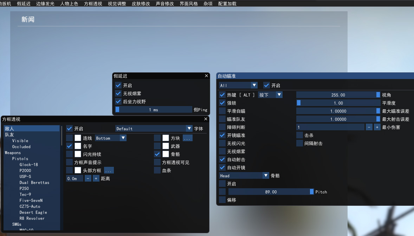Expand the Default 字体 dropdown
This screenshot has width=414, height=236.
[154, 129]
